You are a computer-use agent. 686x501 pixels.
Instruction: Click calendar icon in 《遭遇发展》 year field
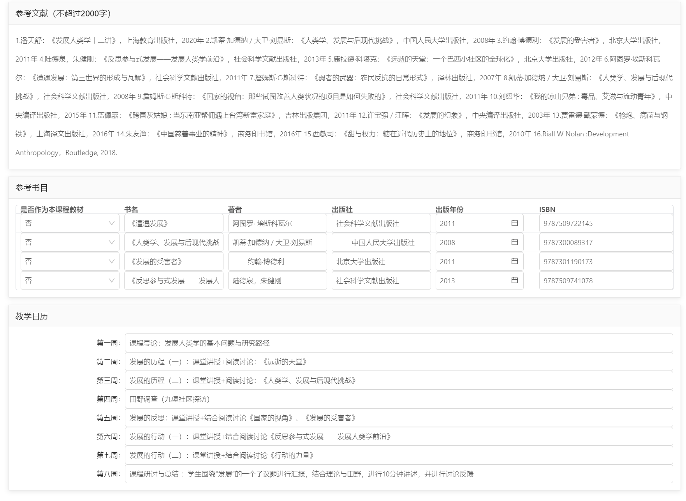[x=514, y=223]
